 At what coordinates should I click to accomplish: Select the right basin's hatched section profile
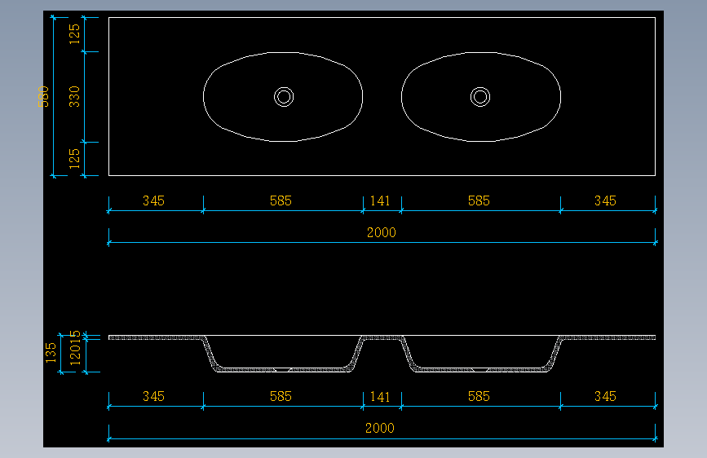[x=481, y=354]
